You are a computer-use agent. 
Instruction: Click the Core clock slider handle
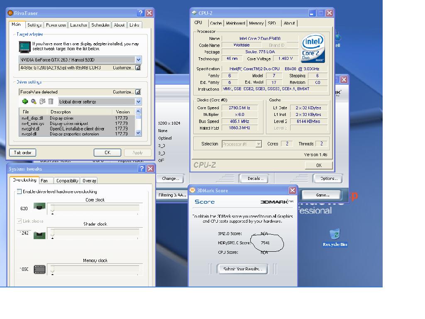(x=52, y=209)
